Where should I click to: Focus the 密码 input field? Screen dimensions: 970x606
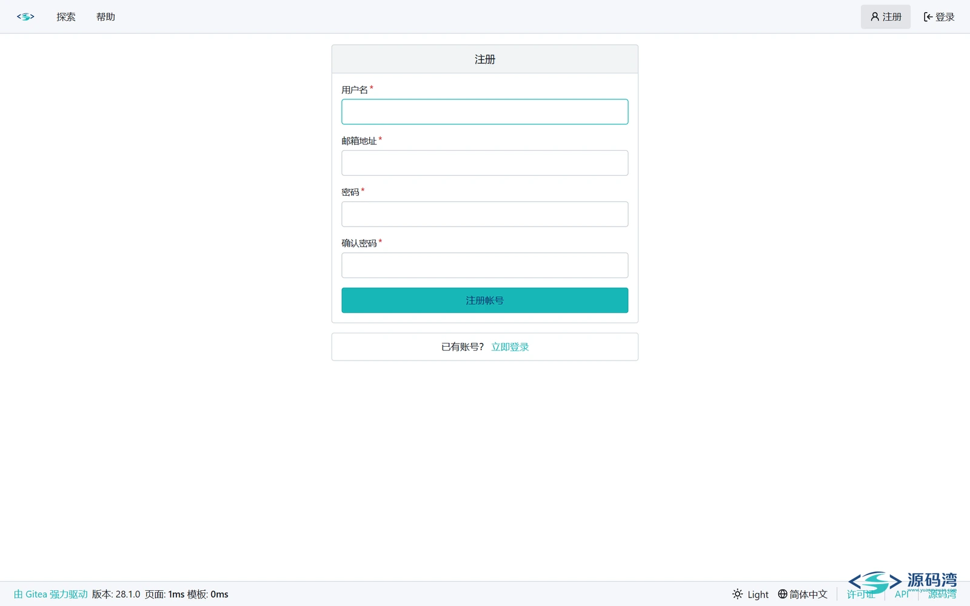(485, 214)
